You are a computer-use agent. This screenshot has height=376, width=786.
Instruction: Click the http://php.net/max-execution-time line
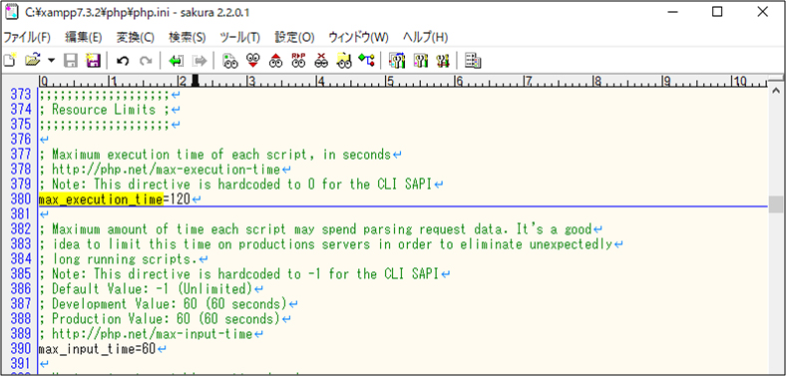160,170
